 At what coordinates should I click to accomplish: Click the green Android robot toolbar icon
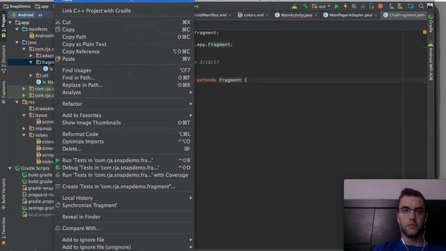point(294,6)
